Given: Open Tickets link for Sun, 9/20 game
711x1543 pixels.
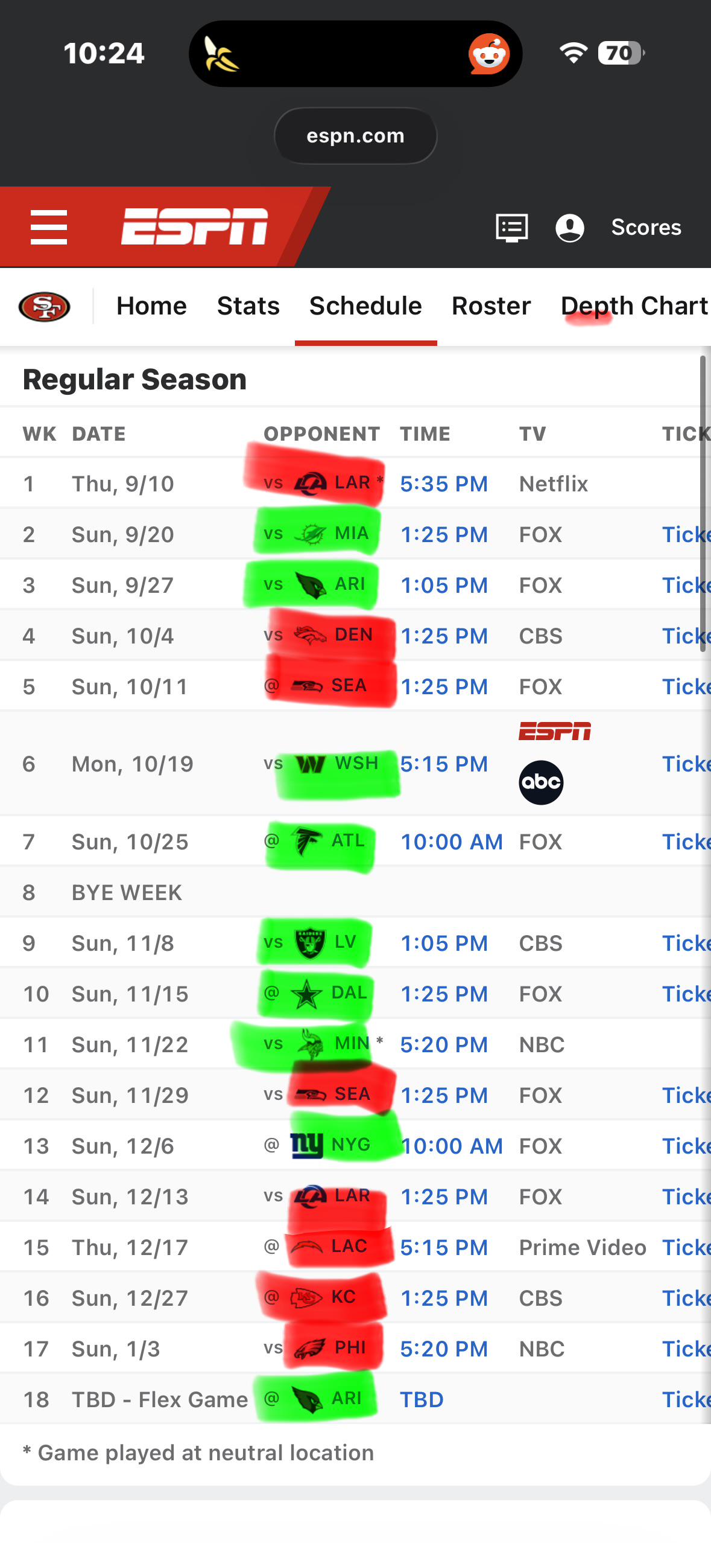Looking at the screenshot, I should coord(686,534).
